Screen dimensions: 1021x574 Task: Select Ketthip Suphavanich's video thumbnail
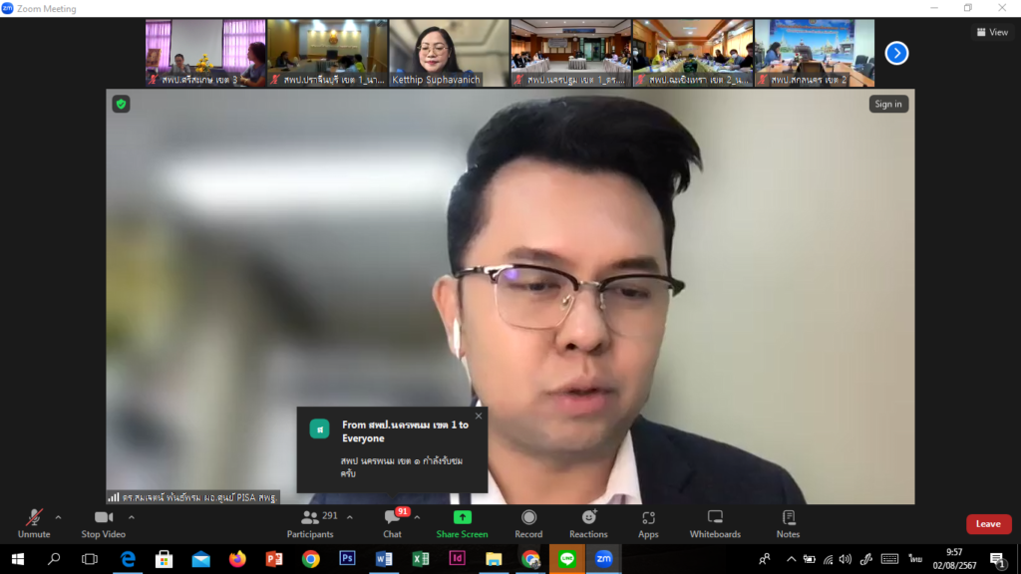[x=449, y=53]
